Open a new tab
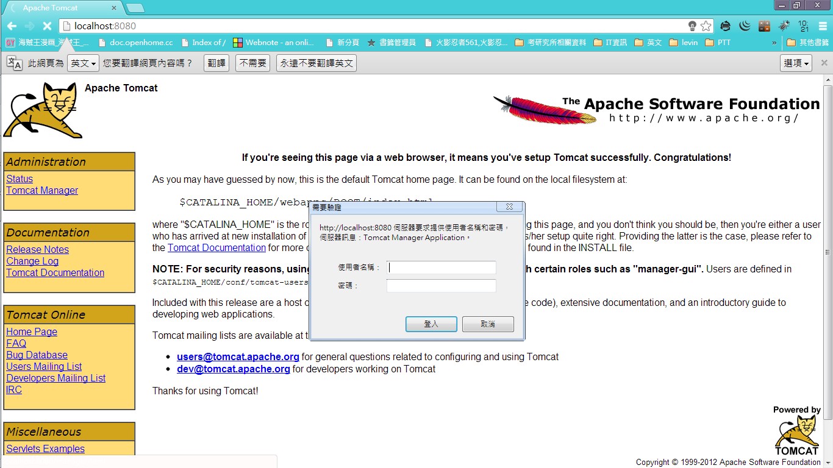 point(135,8)
